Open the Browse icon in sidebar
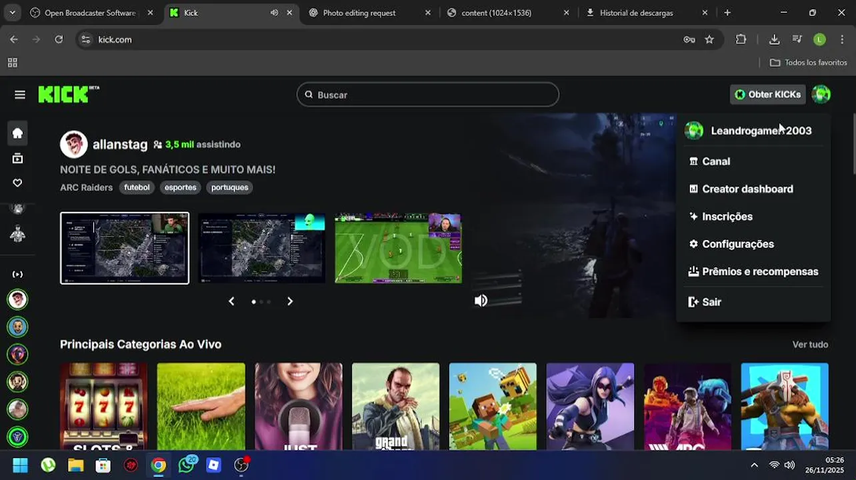 click(x=18, y=158)
